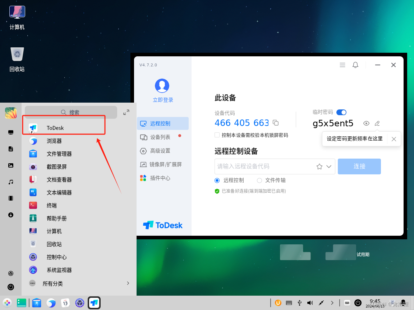Open launcher pictures sidebar shortcut
414x310 pixels.
[x=11, y=165]
